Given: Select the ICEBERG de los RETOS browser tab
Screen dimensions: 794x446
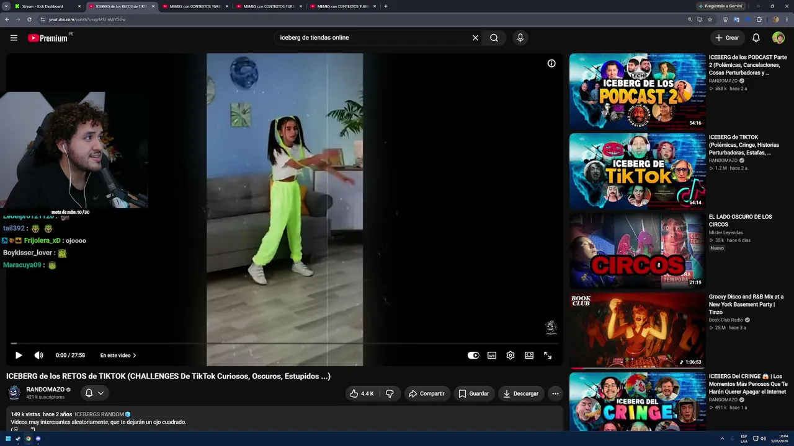Looking at the screenshot, I should click(x=121, y=6).
